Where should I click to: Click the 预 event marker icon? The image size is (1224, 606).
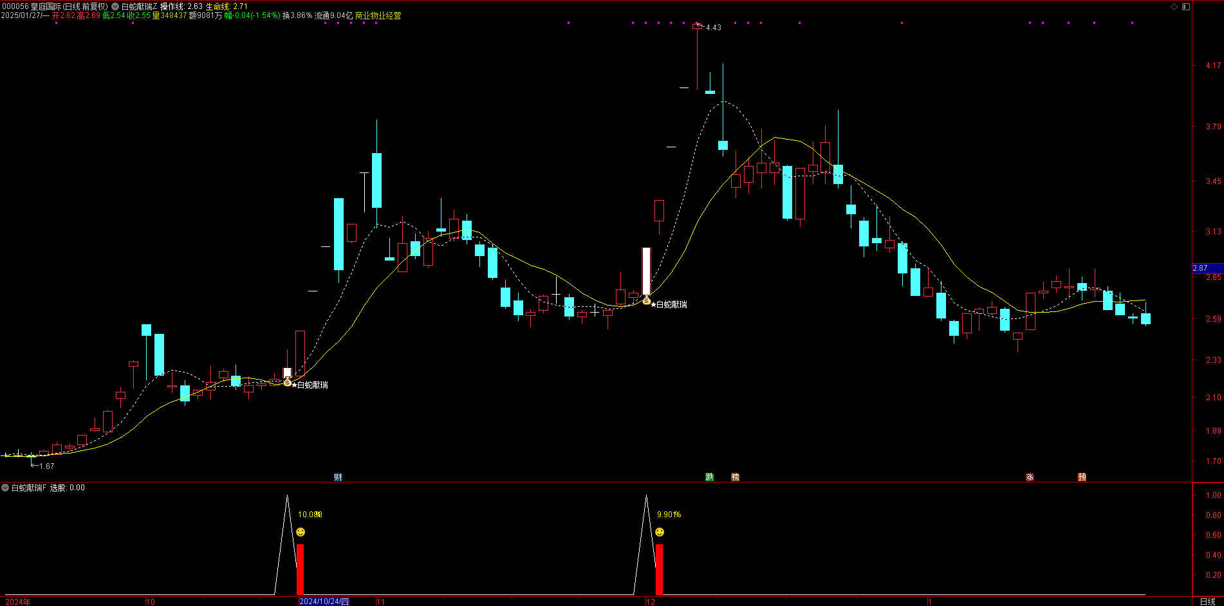(1082, 477)
